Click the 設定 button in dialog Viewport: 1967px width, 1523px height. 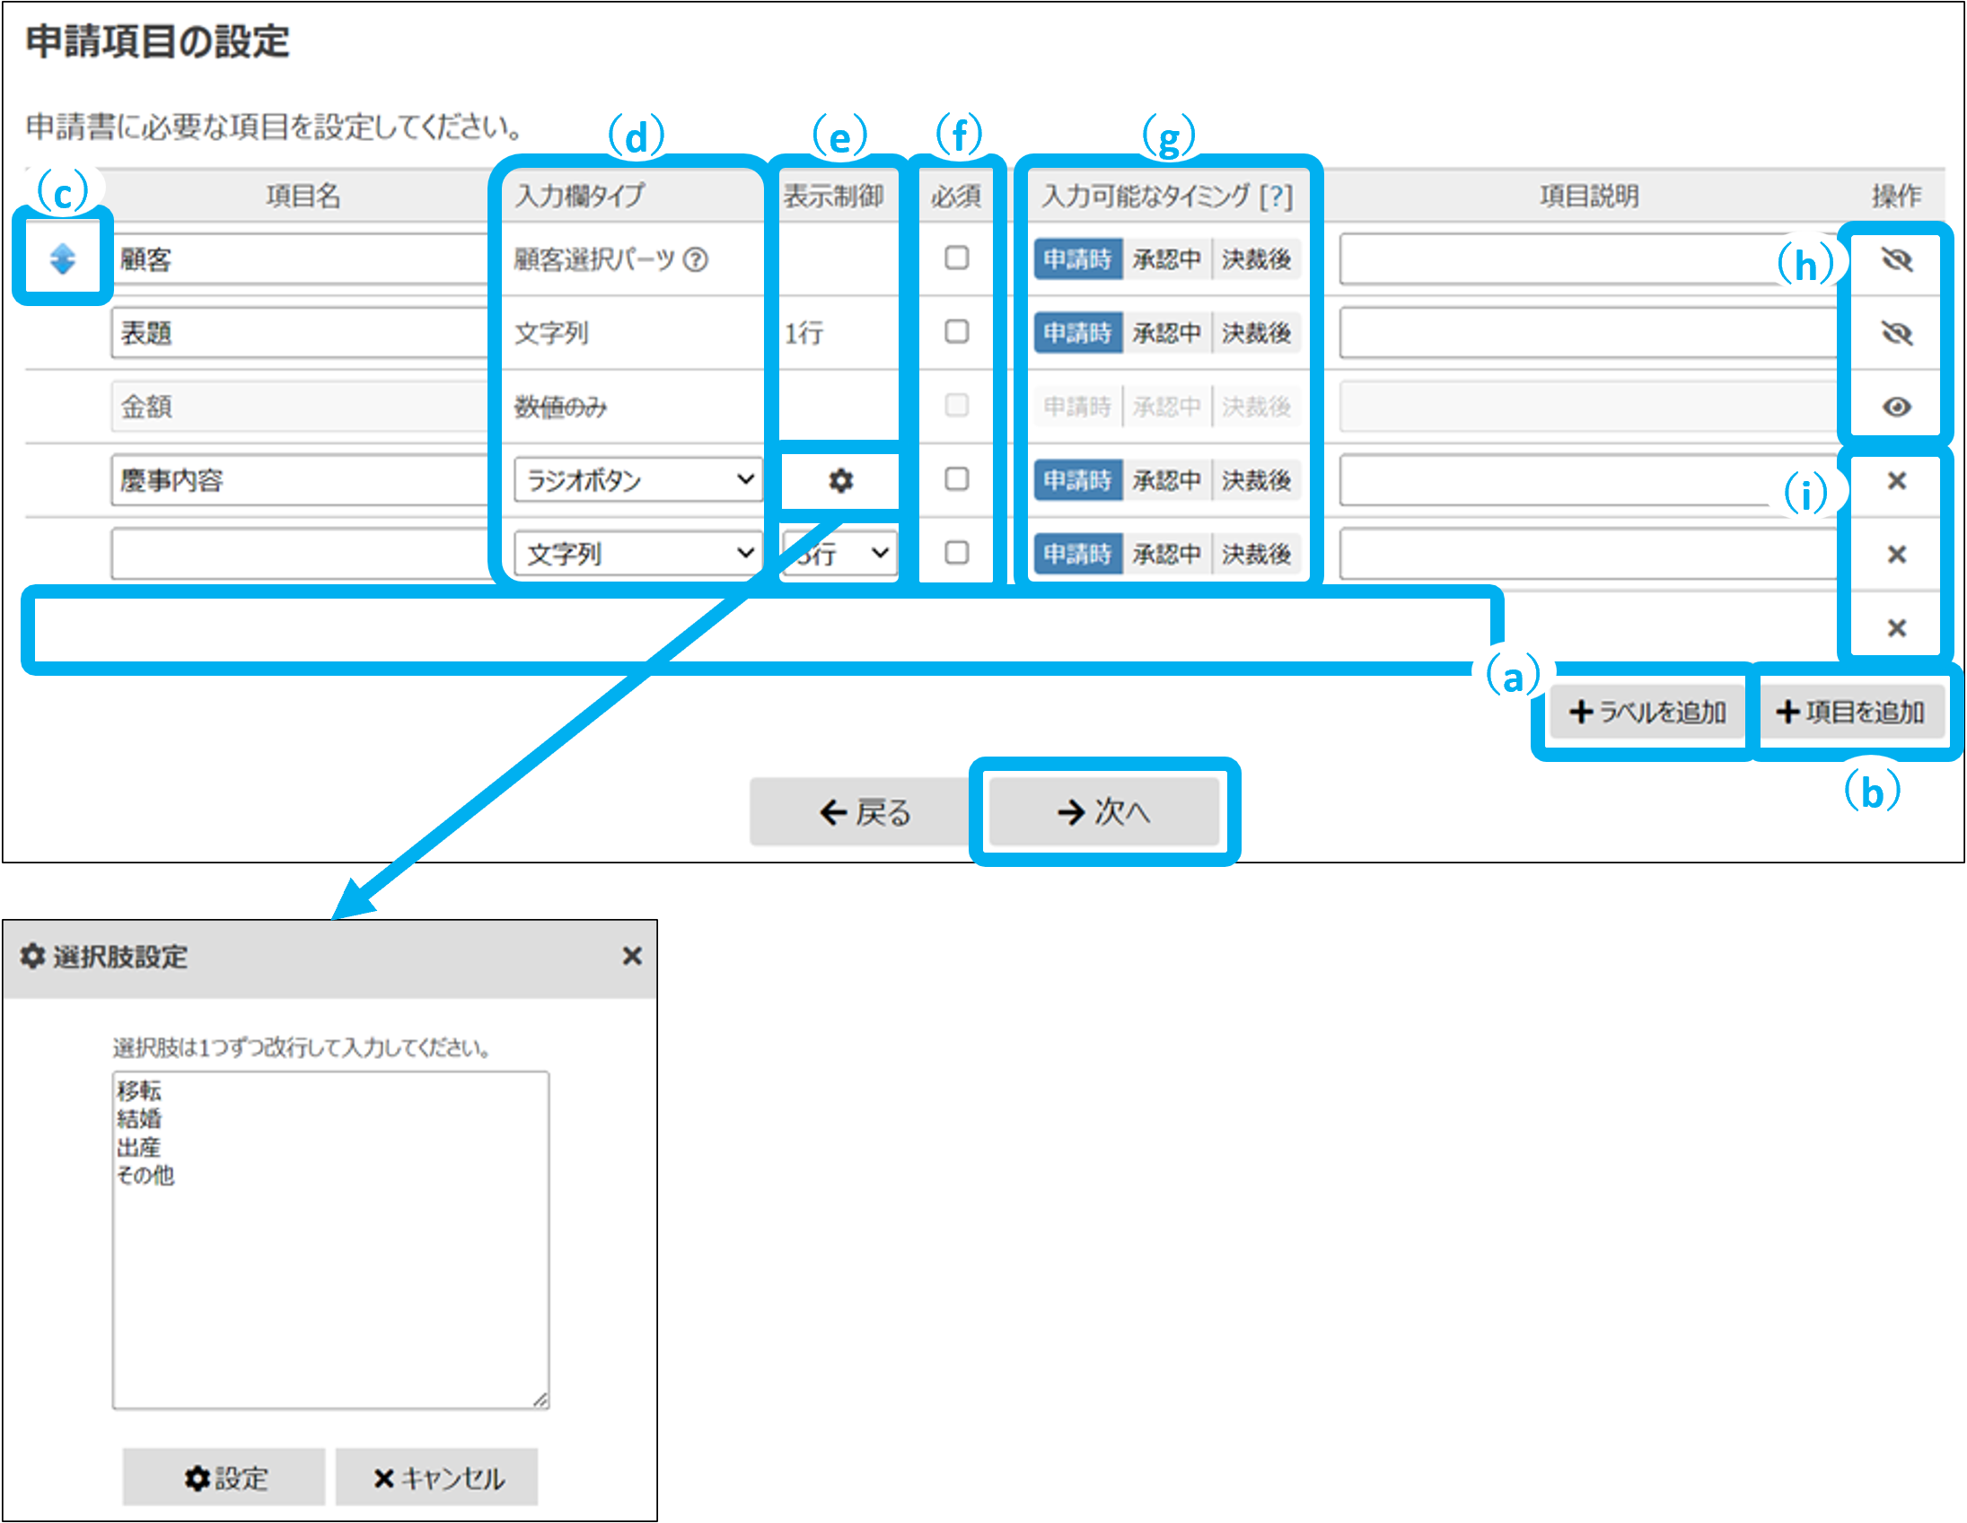tap(224, 1477)
